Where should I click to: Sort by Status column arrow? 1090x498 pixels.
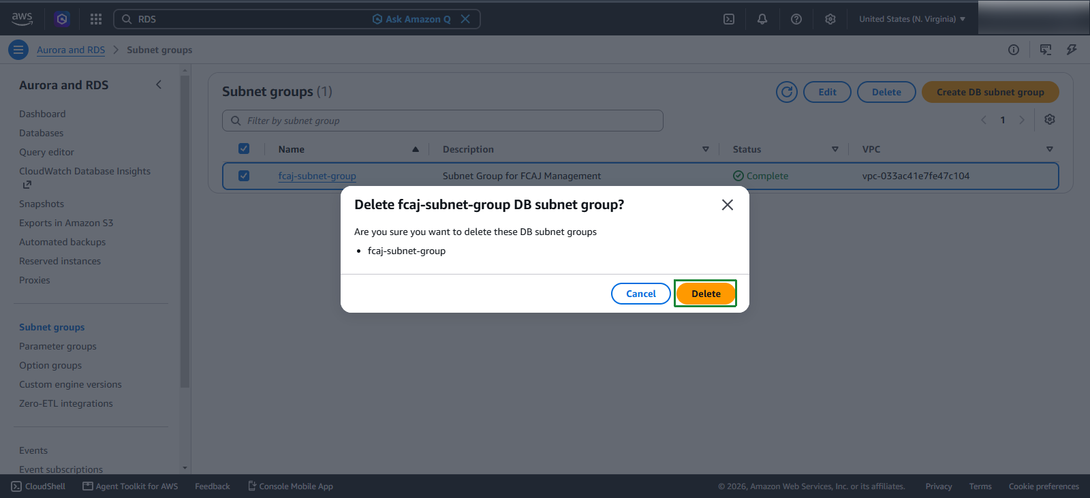point(835,149)
